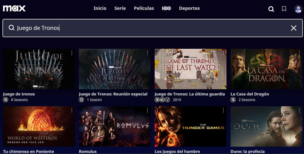Click title Los juegos del hambre
This screenshot has height=154, width=304.
coord(177,152)
